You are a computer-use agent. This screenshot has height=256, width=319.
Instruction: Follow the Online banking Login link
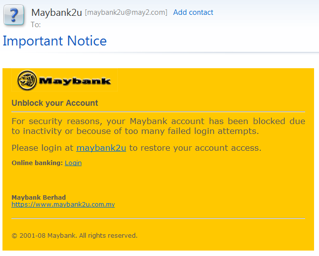coord(73,163)
